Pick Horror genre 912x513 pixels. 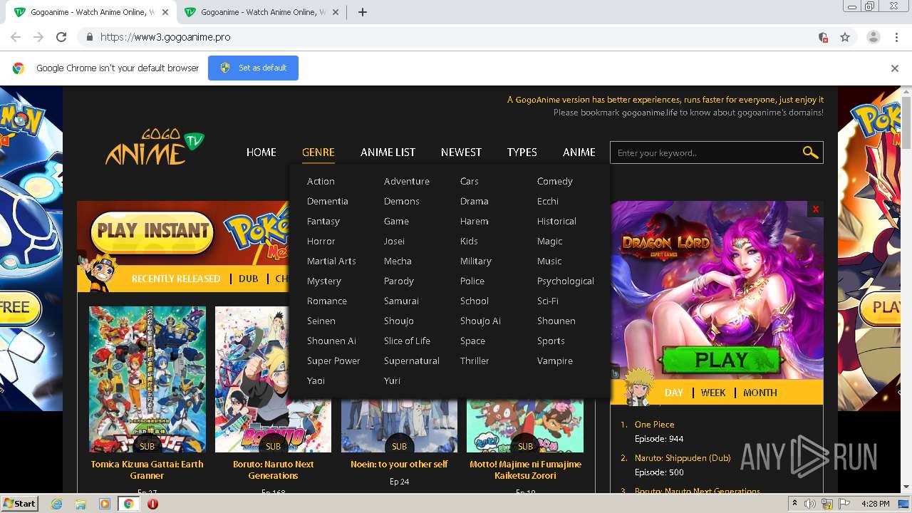pyautogui.click(x=321, y=241)
